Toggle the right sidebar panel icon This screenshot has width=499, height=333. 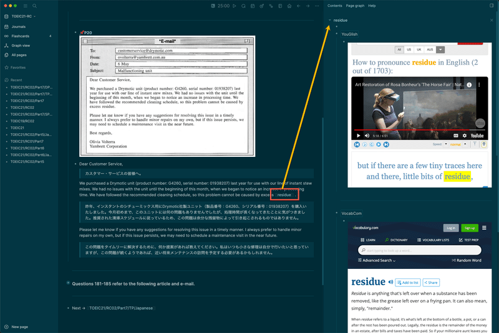pos(492,6)
